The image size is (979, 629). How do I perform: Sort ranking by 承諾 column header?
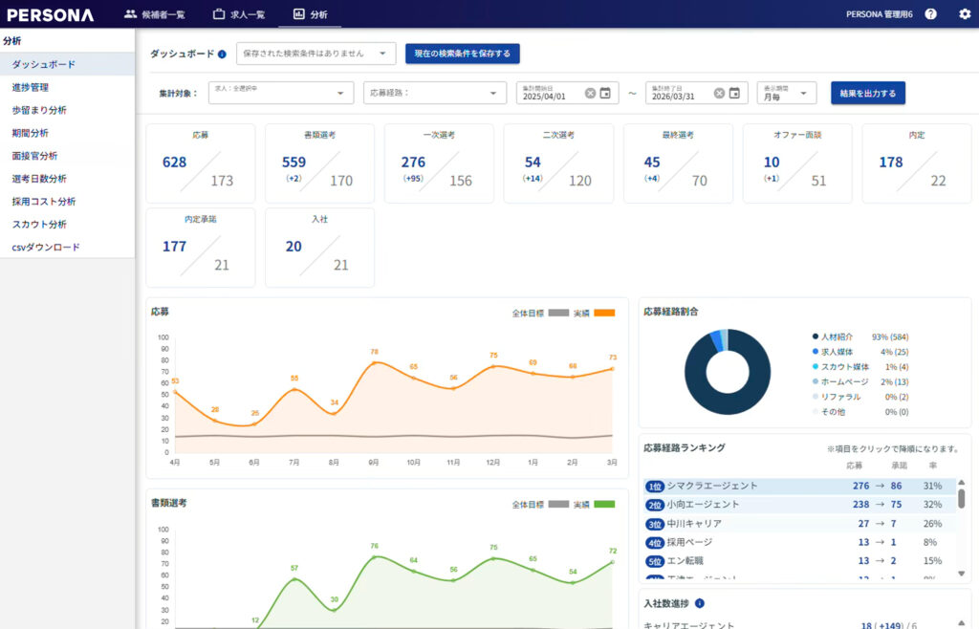tap(899, 466)
